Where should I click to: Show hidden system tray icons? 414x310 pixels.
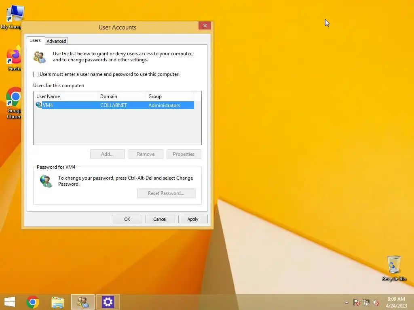(x=346, y=302)
